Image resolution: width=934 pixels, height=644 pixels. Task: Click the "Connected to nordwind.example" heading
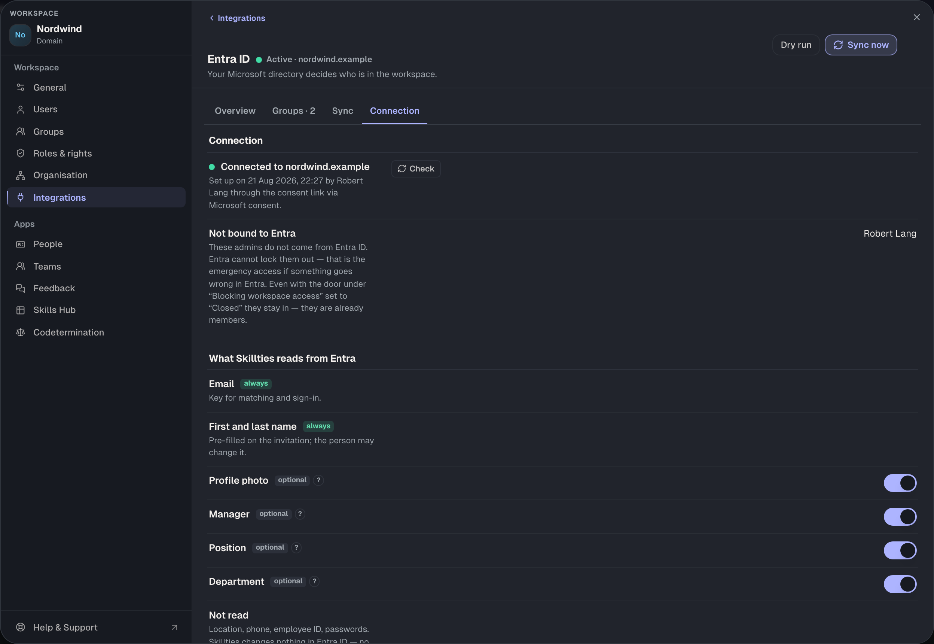pyautogui.click(x=295, y=167)
